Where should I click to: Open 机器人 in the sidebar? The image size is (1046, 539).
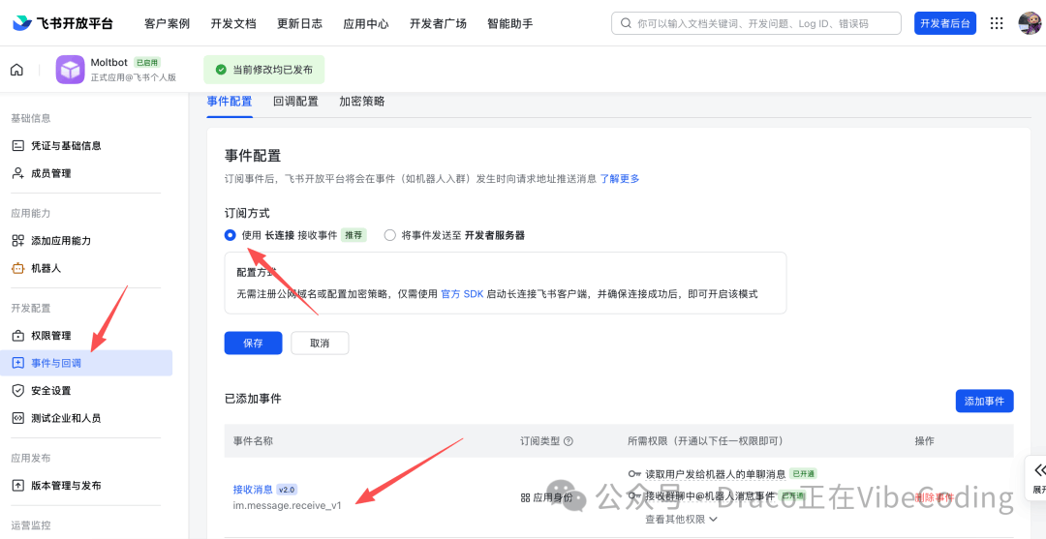(x=46, y=268)
